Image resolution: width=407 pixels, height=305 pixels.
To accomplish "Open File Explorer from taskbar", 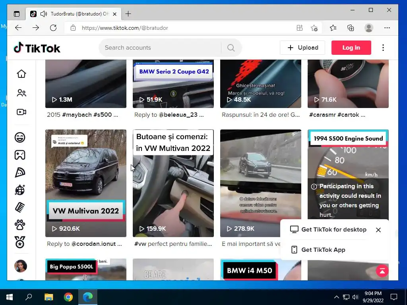I will pyautogui.click(x=48, y=297).
